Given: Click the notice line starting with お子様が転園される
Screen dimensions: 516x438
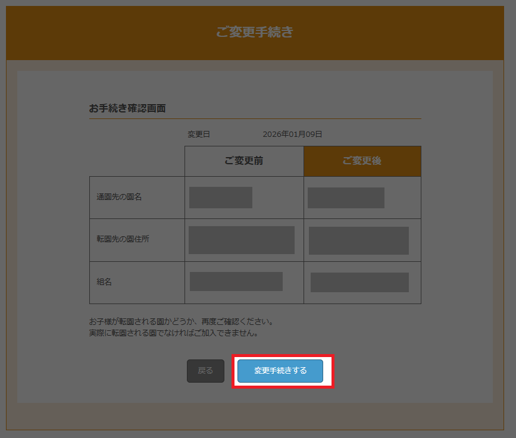Looking at the screenshot, I should point(181,322).
